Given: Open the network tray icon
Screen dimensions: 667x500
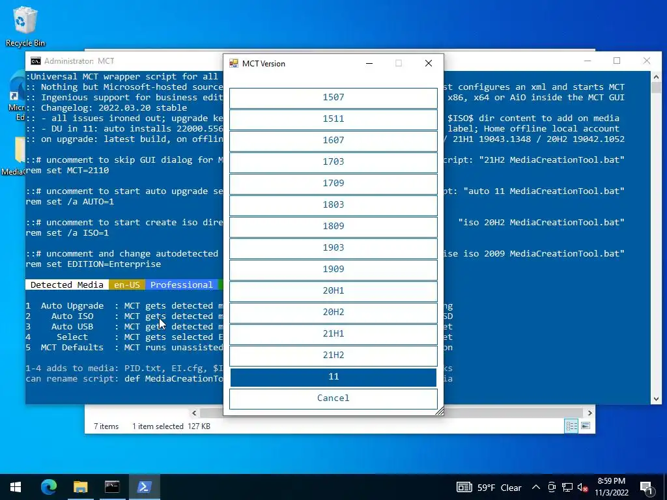Looking at the screenshot, I should click(567, 487).
